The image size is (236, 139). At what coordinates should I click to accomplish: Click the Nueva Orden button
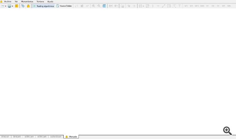(64, 6)
